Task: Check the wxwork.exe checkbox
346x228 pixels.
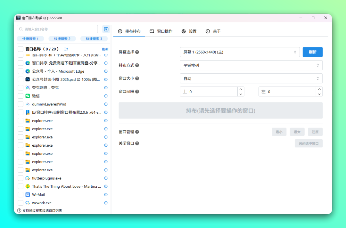Action: pos(21,203)
